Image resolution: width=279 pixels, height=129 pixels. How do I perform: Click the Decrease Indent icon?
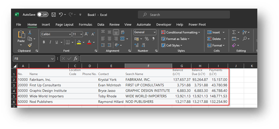point(103,45)
